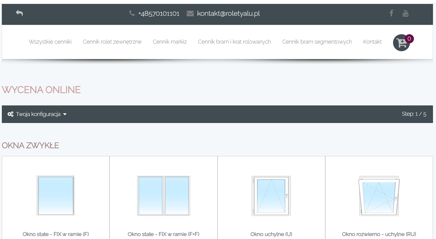The image size is (436, 239).
Task: Choose the Okno uchylne (U) window image
Action: (271, 196)
